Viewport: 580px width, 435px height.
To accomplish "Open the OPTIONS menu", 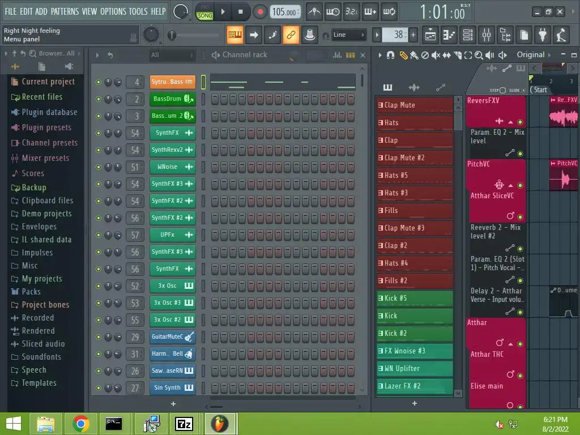I will click(113, 11).
